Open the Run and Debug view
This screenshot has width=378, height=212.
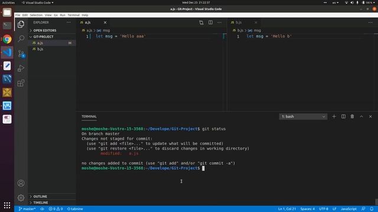pos(21,68)
